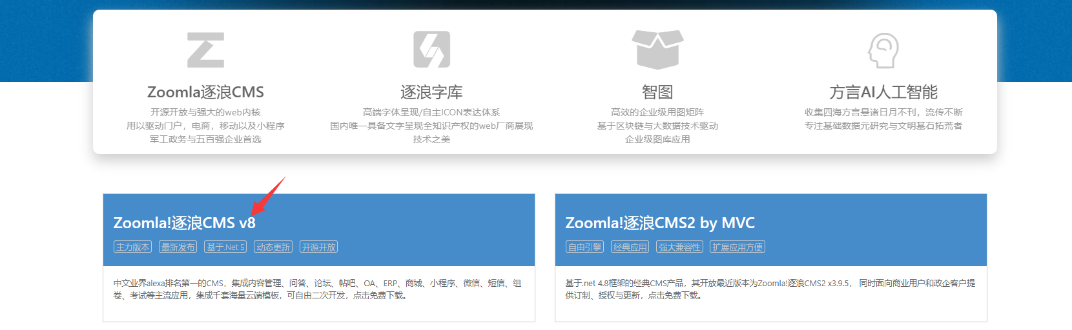The width and height of the screenshot is (1072, 330).
Task: Click text '用以驱动门户，电商，移动以及小程序'
Action: pyautogui.click(x=205, y=126)
